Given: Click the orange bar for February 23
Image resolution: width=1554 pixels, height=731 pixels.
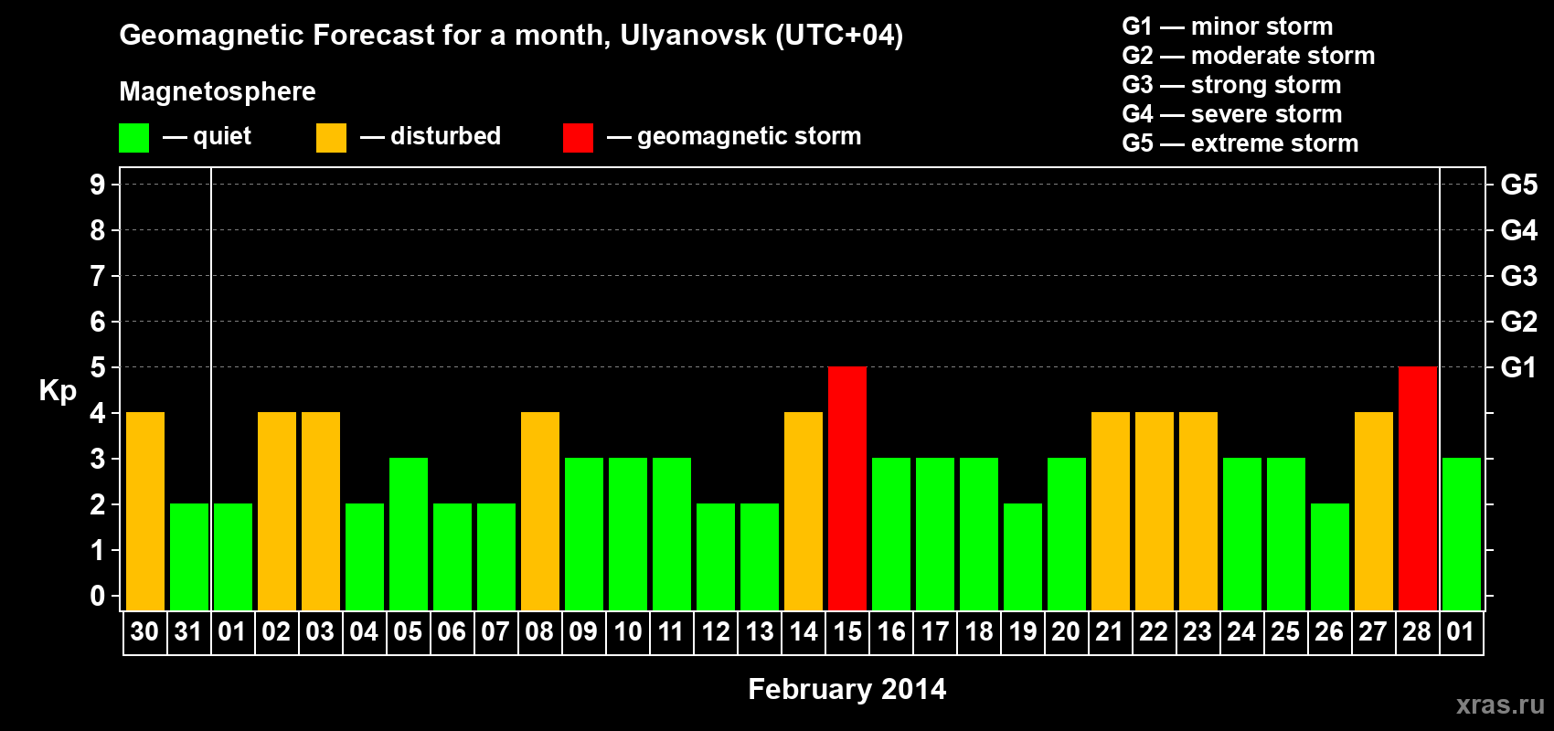Looking at the screenshot, I should click(1198, 512).
